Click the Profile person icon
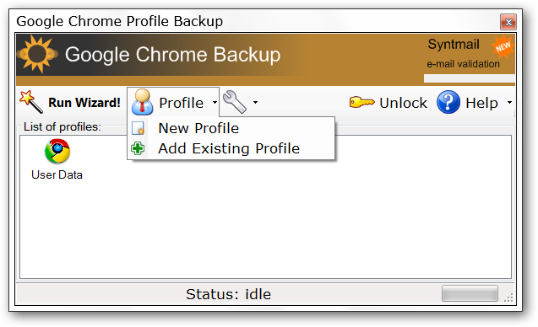The image size is (538, 327). [x=142, y=102]
